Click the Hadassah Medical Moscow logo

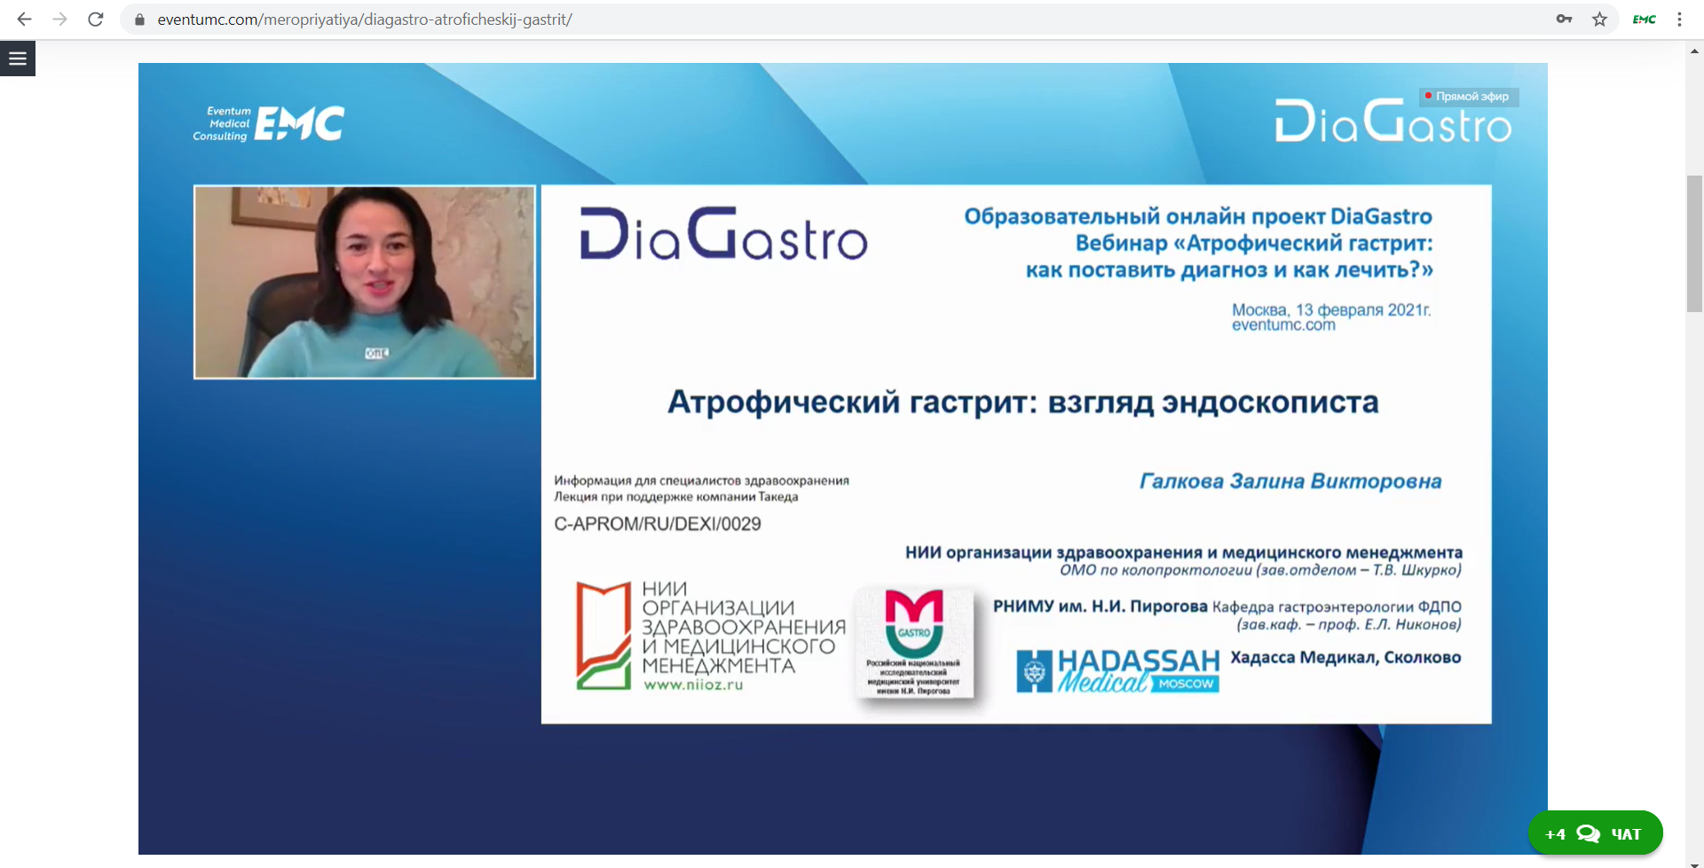1118,670
